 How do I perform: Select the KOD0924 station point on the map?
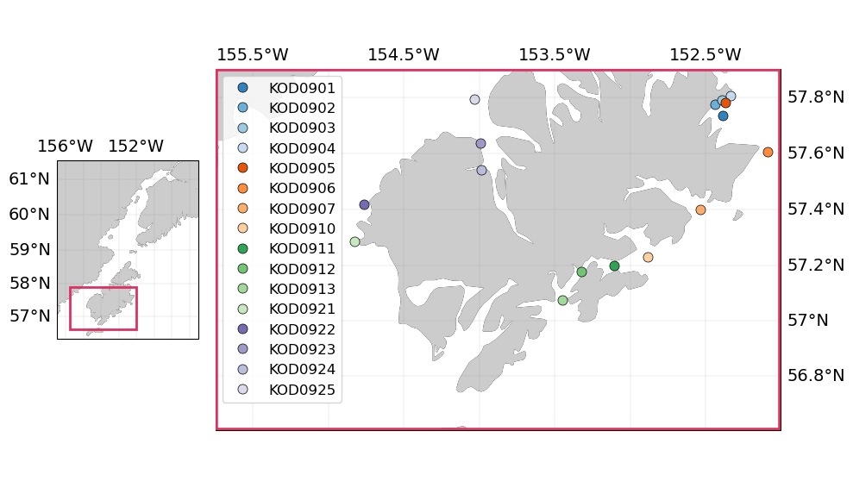pyautogui.click(x=481, y=171)
